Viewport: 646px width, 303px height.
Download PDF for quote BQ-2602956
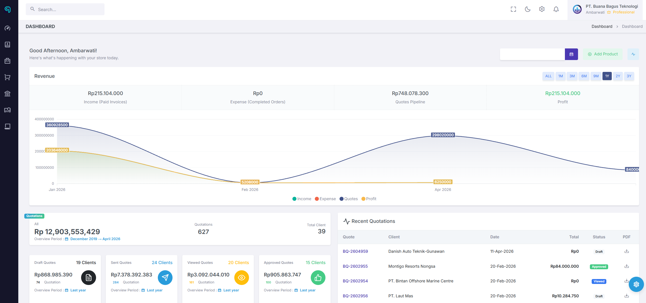tap(627, 296)
